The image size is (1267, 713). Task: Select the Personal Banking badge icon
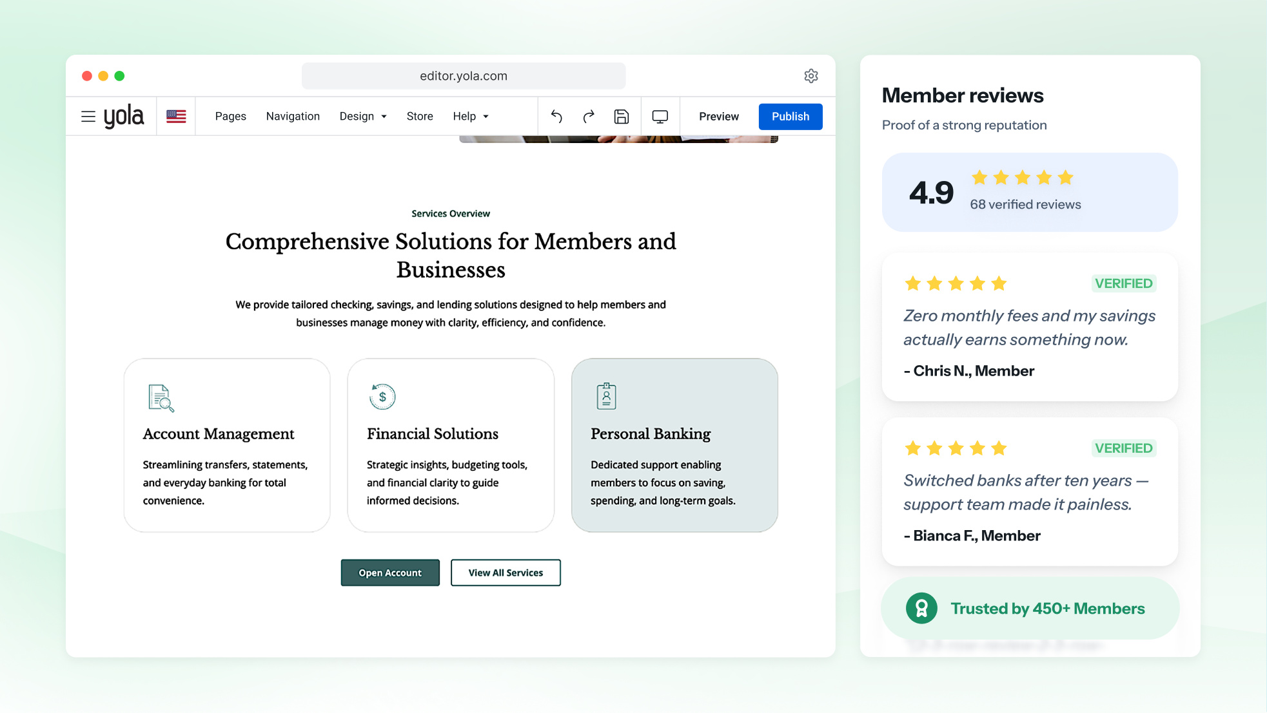tap(606, 396)
